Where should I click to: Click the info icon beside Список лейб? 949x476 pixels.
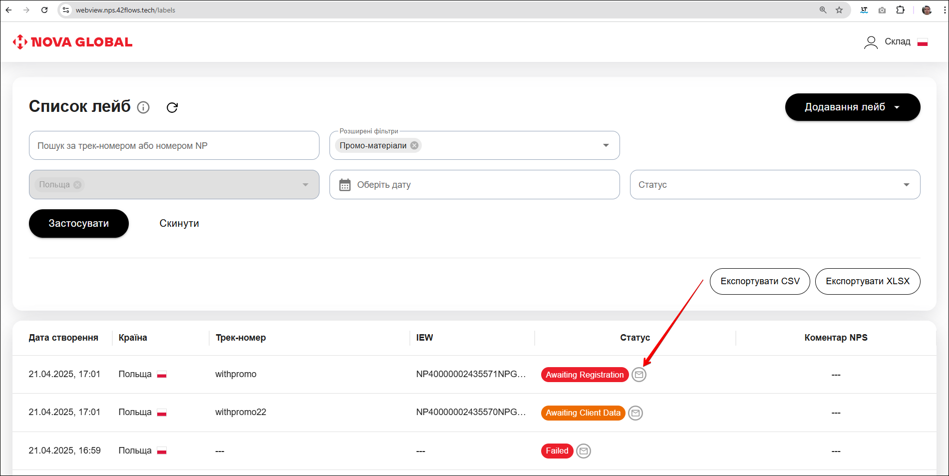pyautogui.click(x=143, y=107)
